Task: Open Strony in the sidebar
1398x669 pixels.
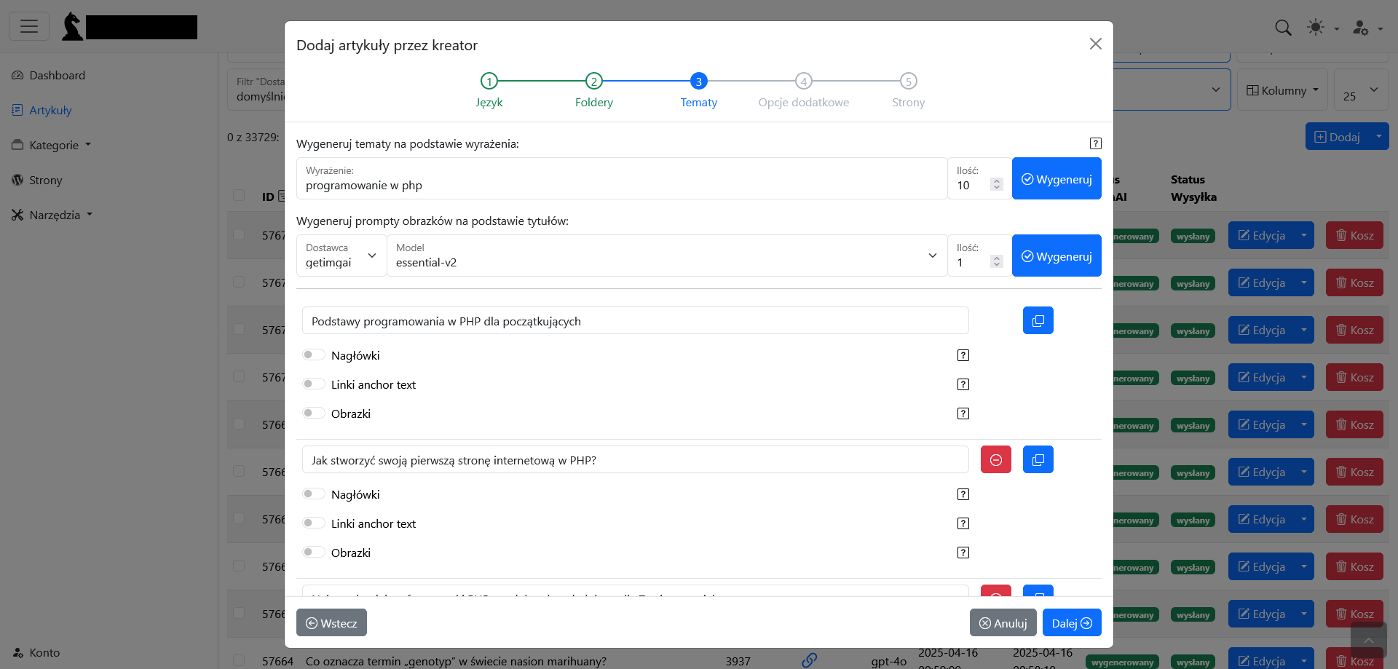Action: pos(37,180)
